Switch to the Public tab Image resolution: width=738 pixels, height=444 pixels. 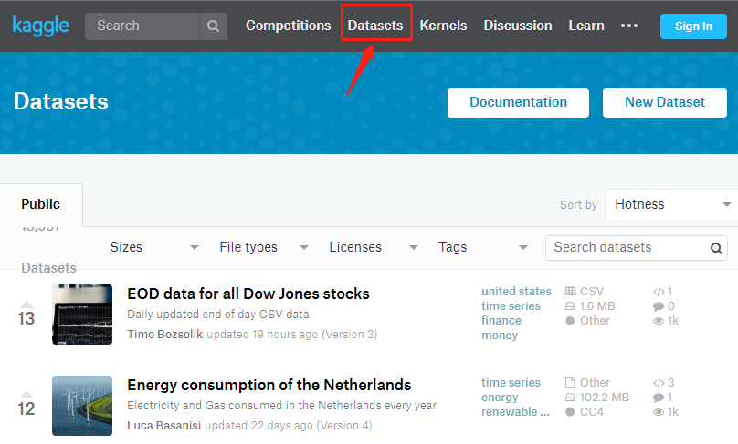coord(41,204)
